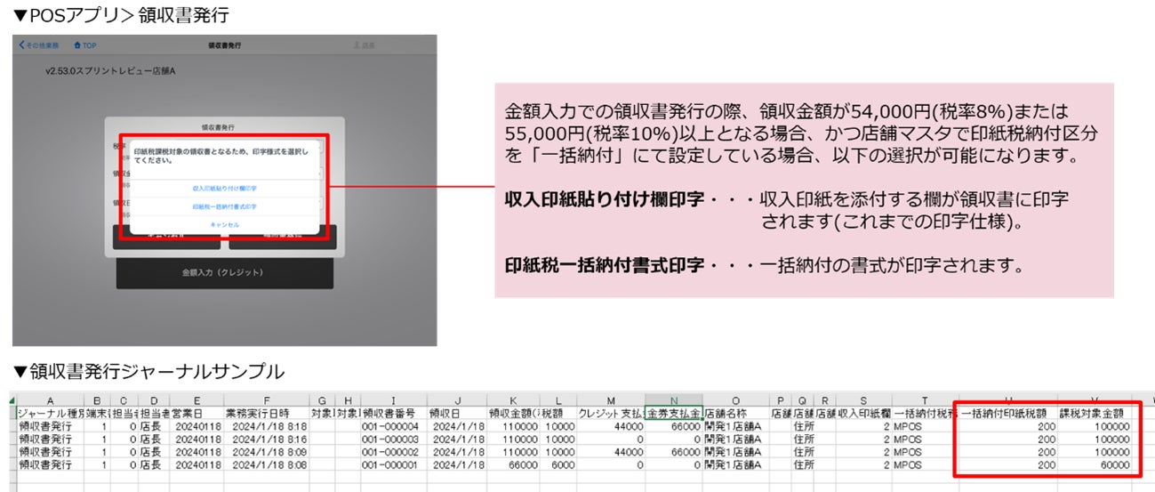The height and width of the screenshot is (492, 1155).
Task: Click cell with receipt number 001-000002
Action: pos(394,451)
